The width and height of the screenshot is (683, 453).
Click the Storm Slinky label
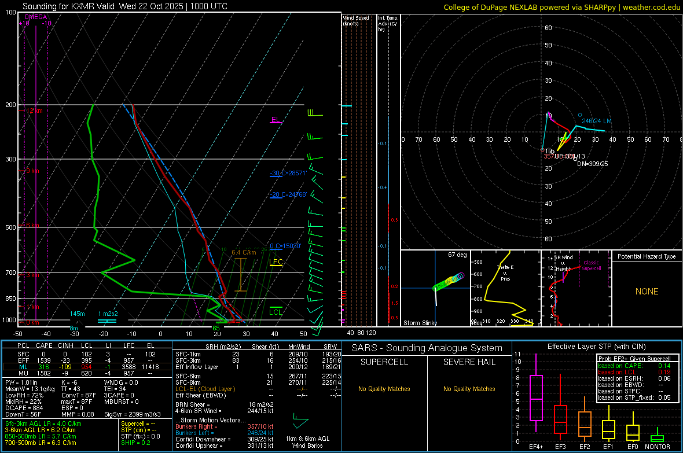coord(420,323)
